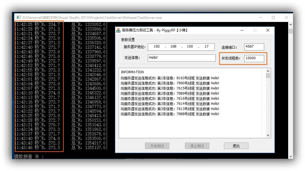Close the TestServer console window
This screenshot has height=171, width=305.
click(x=286, y=17)
